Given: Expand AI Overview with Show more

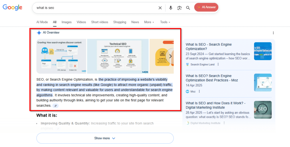Looking at the screenshot, I should [105, 138].
